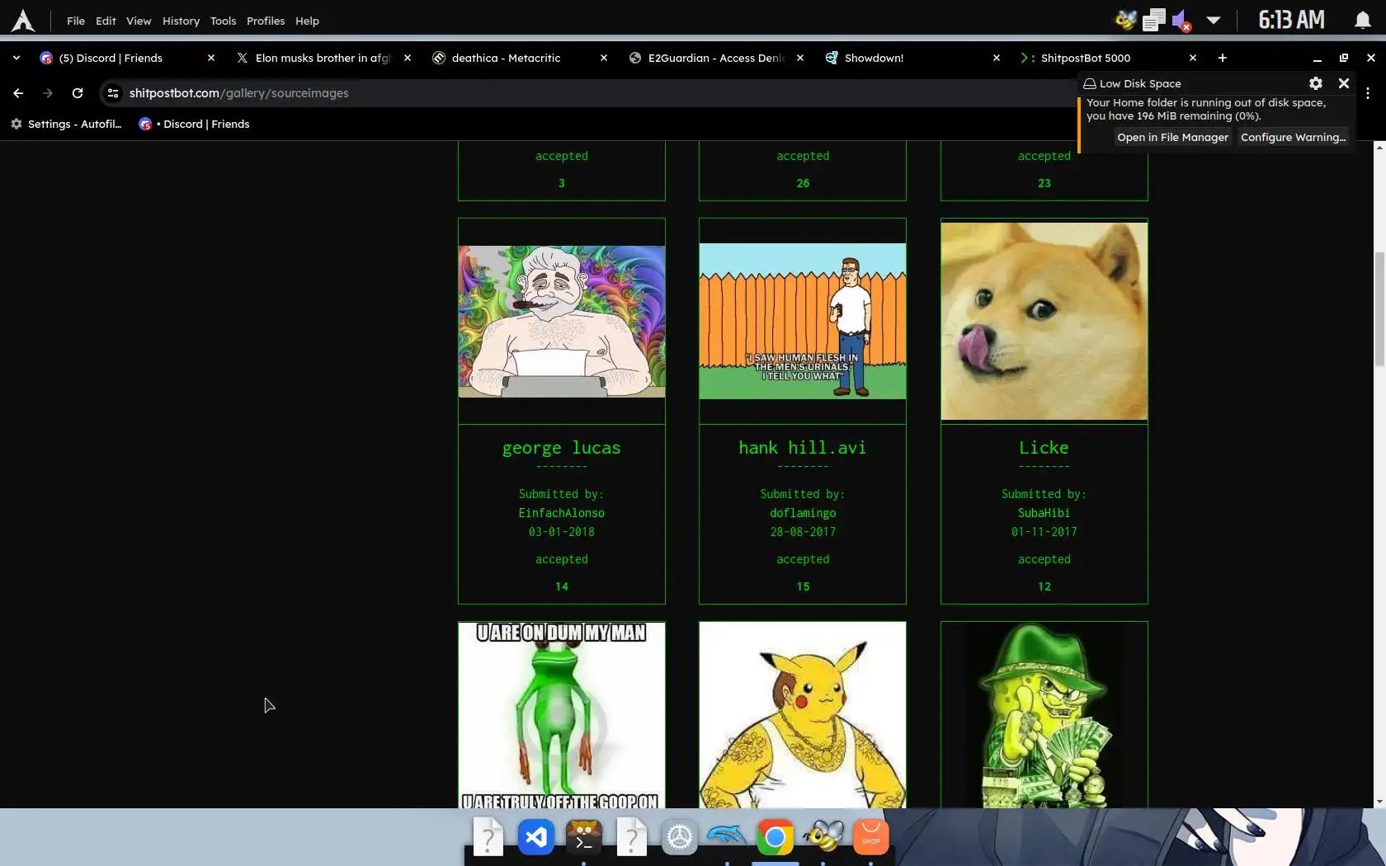Click the page vertical scrollbar thumb
This screenshot has width=1386, height=866.
pyautogui.click(x=1379, y=309)
